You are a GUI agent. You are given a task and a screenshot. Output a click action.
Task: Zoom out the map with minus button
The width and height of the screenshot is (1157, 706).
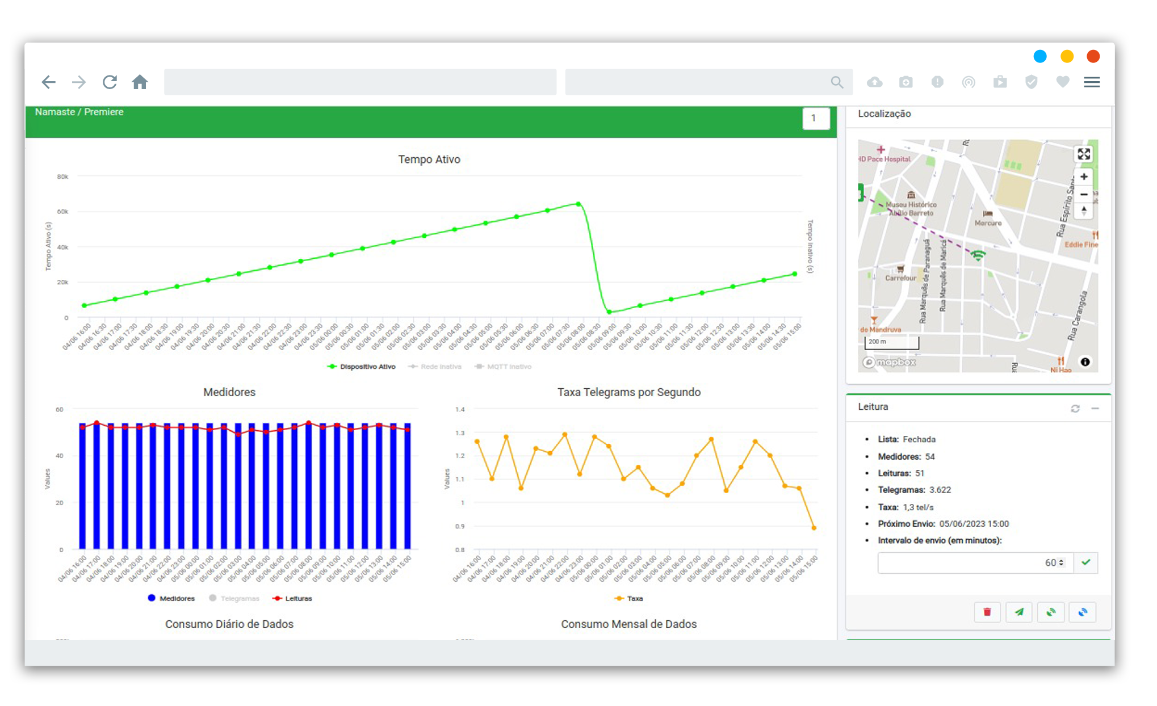[1084, 194]
